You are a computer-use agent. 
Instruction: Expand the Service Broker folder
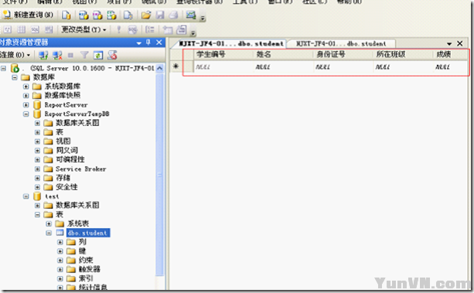pyautogui.click(x=37, y=169)
